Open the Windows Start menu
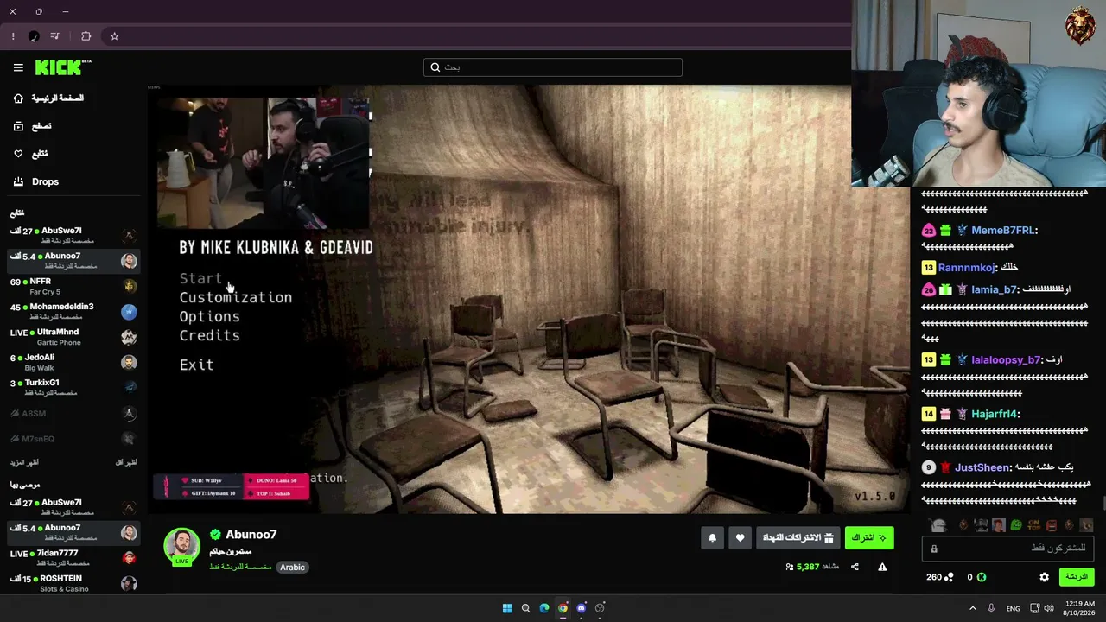The image size is (1106, 622). pyautogui.click(x=507, y=608)
